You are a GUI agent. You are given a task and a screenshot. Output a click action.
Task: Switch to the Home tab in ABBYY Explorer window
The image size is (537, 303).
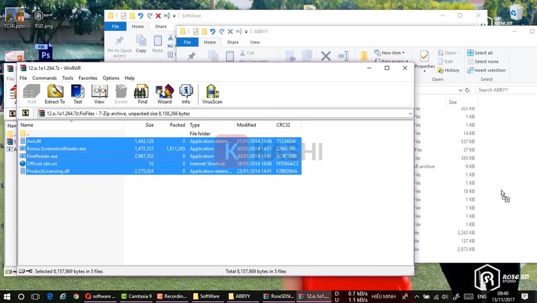209,42
